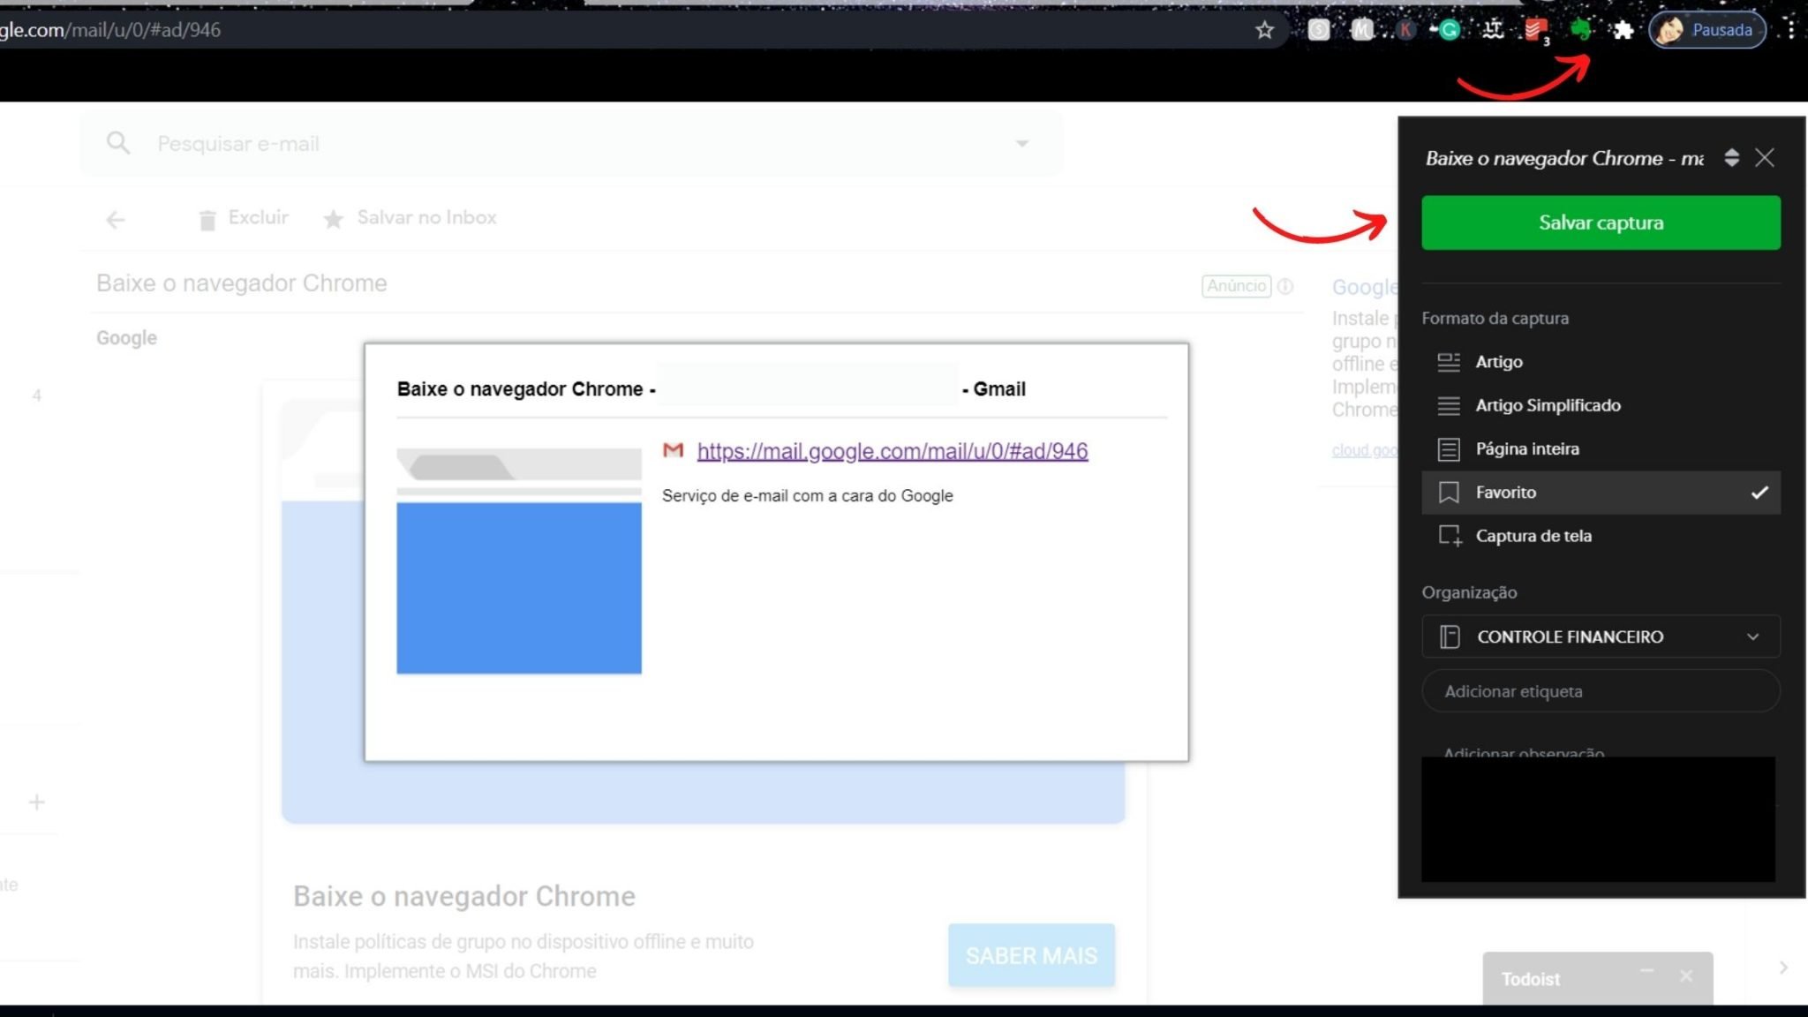This screenshot has width=1808, height=1017.
Task: Open the cloud.google link in the right panel
Action: (1365, 450)
